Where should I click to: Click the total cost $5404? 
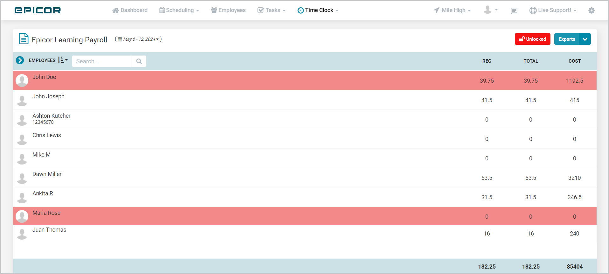(575, 267)
